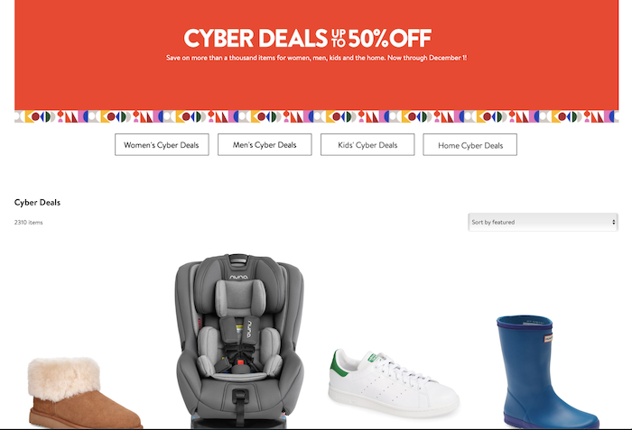View the blue Hunter rain boot
632x430 pixels.
[546, 371]
